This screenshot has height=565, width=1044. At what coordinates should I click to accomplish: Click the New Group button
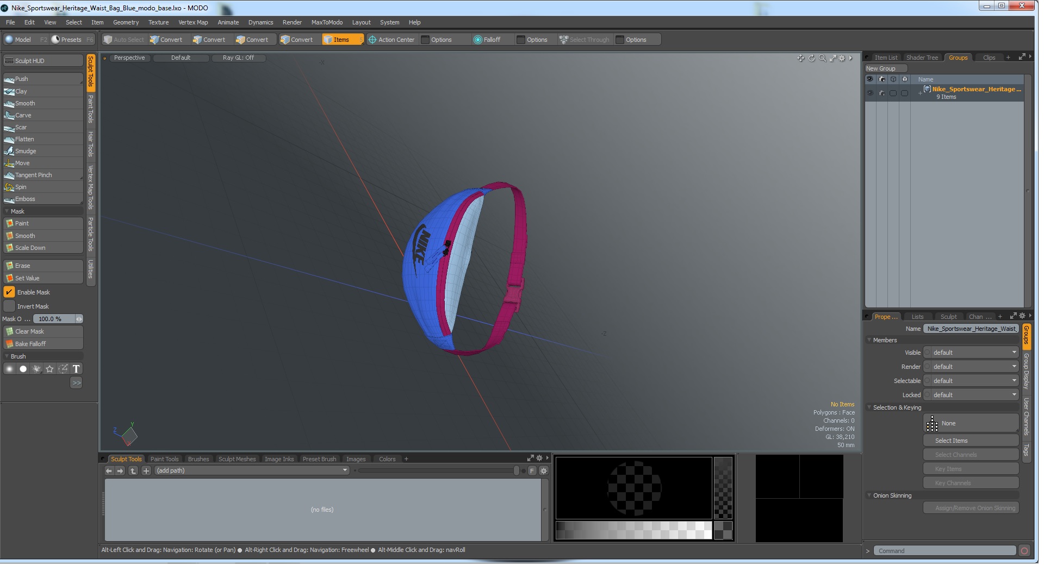click(x=886, y=68)
